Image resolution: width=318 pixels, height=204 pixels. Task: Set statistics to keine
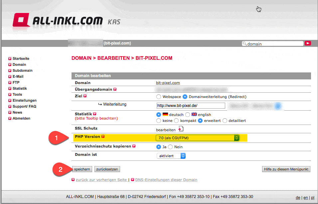pos(159,121)
